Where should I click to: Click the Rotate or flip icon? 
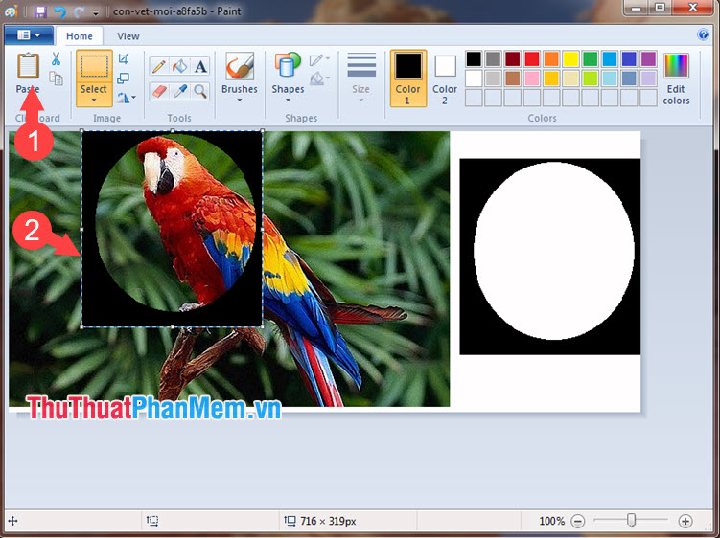point(123,98)
